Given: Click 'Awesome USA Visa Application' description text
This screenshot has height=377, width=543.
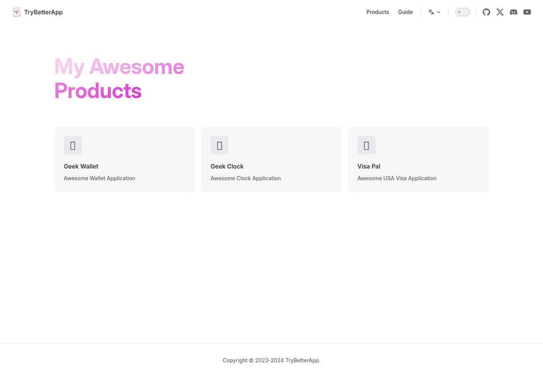Looking at the screenshot, I should (x=397, y=178).
